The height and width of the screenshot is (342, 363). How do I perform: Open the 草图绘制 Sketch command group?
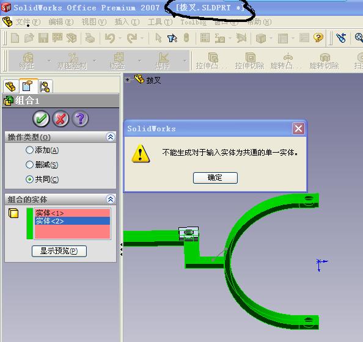point(72,61)
